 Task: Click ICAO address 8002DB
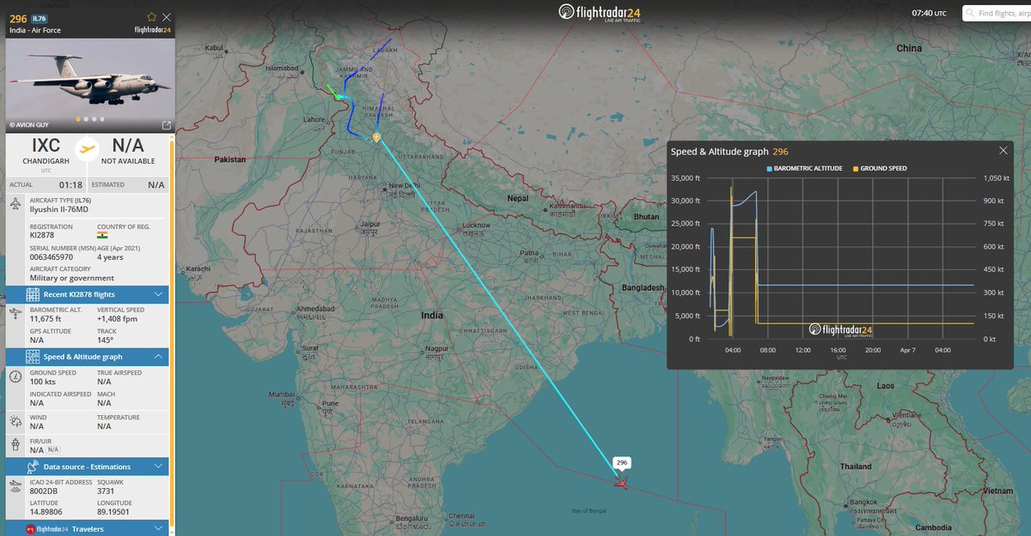tap(45, 491)
